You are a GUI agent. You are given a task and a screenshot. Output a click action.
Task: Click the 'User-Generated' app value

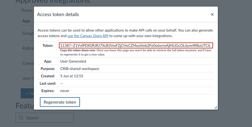(73, 61)
